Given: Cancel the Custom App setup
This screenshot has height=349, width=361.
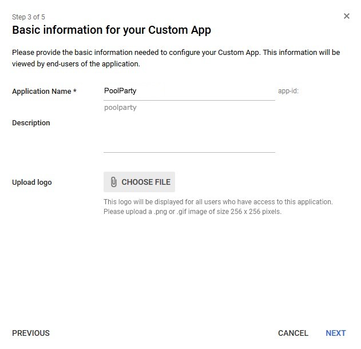Looking at the screenshot, I should [293, 333].
